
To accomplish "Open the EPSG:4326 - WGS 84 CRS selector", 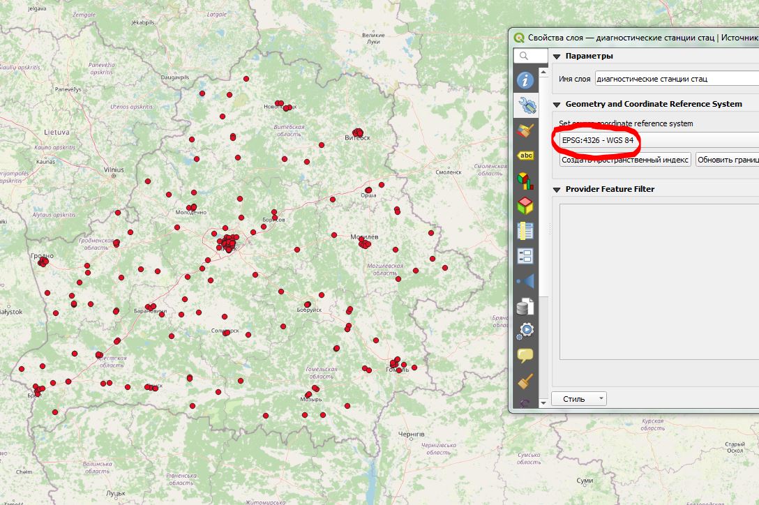I will point(656,141).
